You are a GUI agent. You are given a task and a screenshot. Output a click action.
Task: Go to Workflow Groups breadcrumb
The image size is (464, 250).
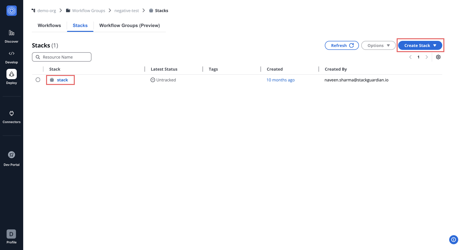(89, 11)
